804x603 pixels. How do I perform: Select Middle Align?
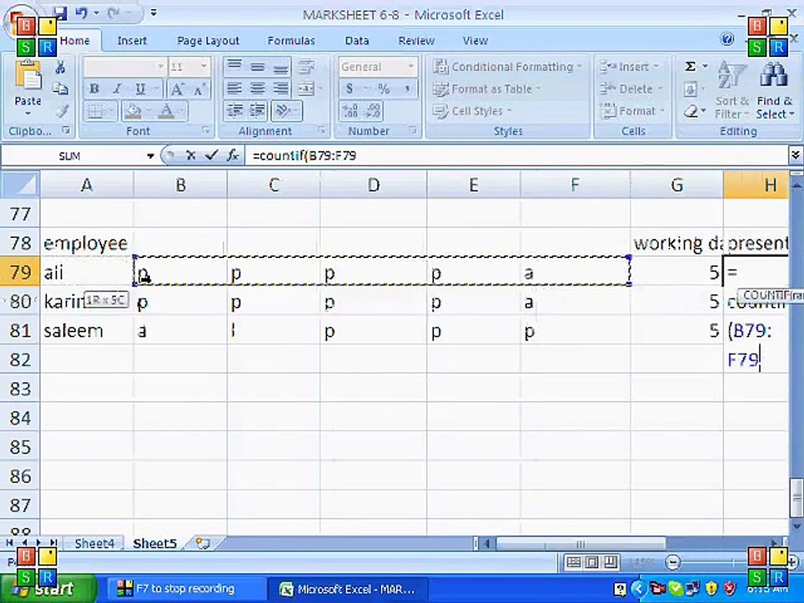coord(257,67)
